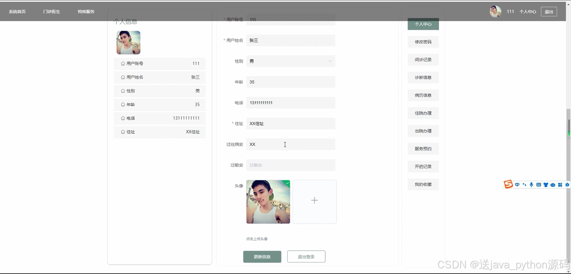Click the XX住址 value in info card
This screenshot has height=274, width=571.
193,132
